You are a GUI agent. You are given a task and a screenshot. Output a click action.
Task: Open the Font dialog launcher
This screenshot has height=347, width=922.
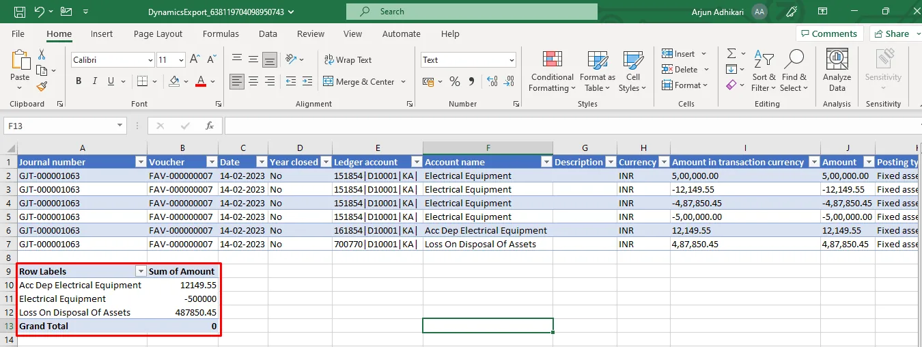tap(219, 104)
